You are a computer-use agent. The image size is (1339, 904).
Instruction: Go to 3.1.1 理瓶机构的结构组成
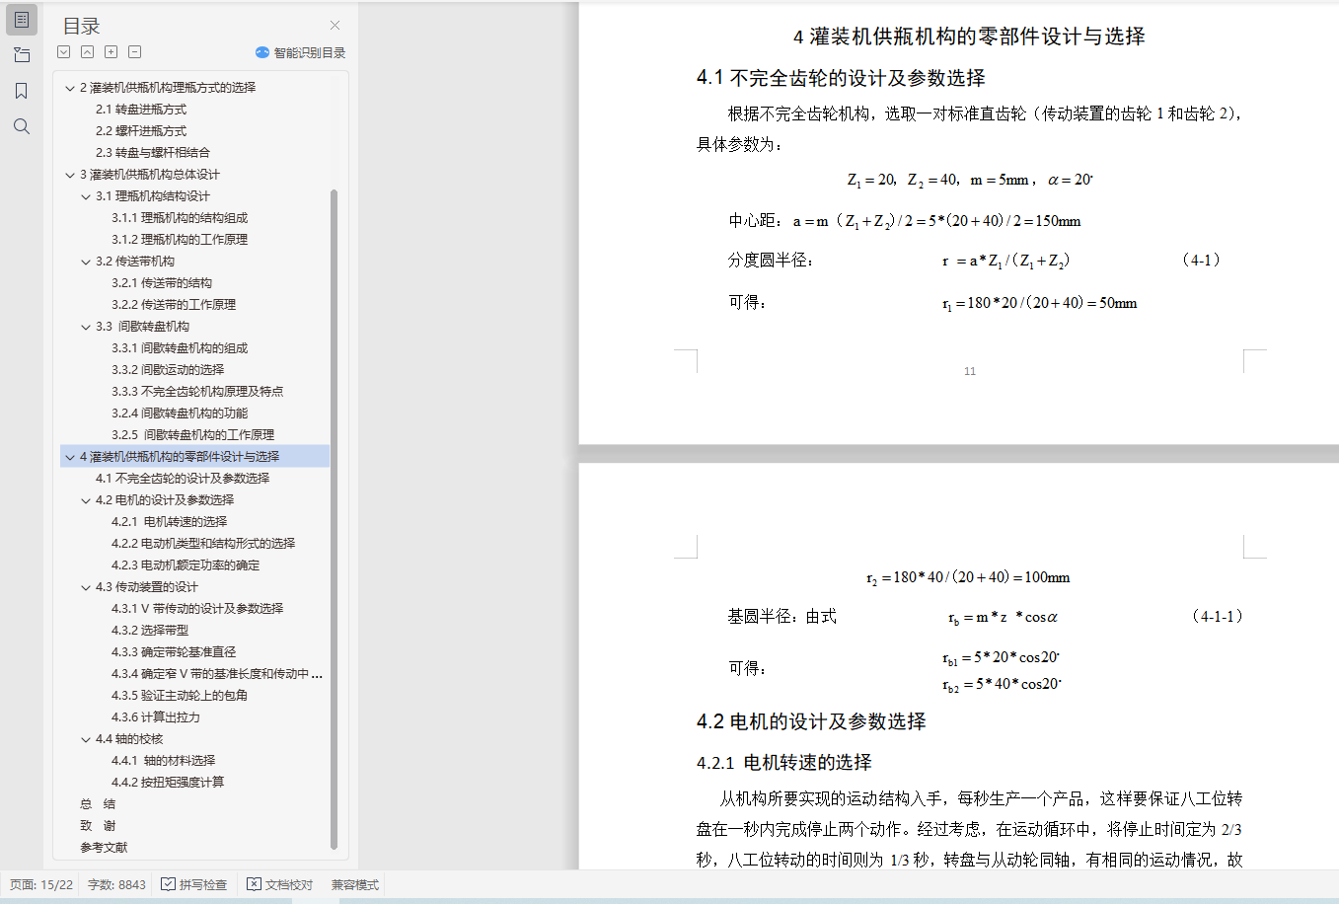coord(180,218)
